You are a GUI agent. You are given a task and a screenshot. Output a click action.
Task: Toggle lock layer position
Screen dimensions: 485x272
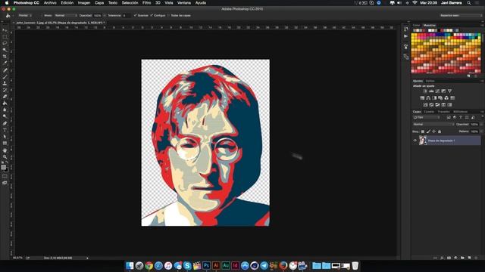pos(434,131)
